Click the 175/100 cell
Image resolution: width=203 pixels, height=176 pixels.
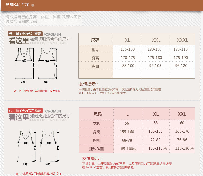[127, 49]
